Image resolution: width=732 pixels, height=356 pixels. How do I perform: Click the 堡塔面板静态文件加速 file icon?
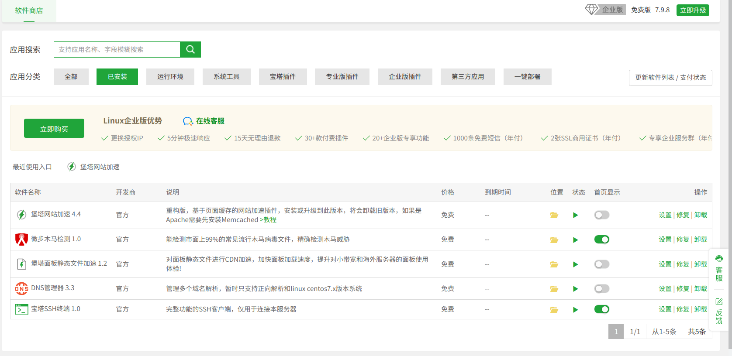21,264
